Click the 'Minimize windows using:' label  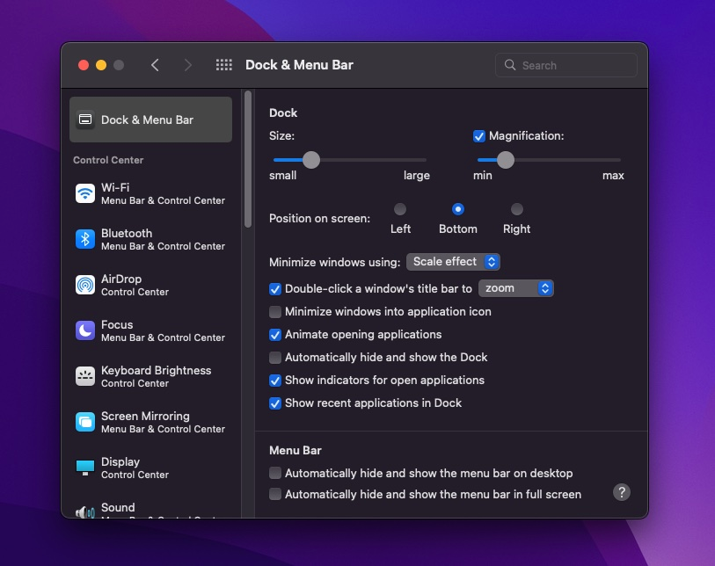coord(335,262)
